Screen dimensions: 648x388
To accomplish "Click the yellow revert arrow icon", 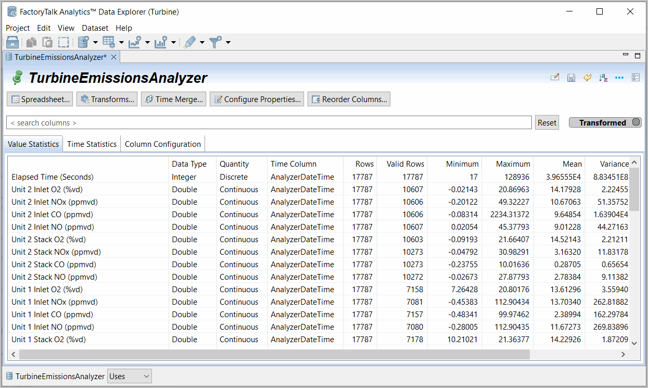I will (x=587, y=78).
